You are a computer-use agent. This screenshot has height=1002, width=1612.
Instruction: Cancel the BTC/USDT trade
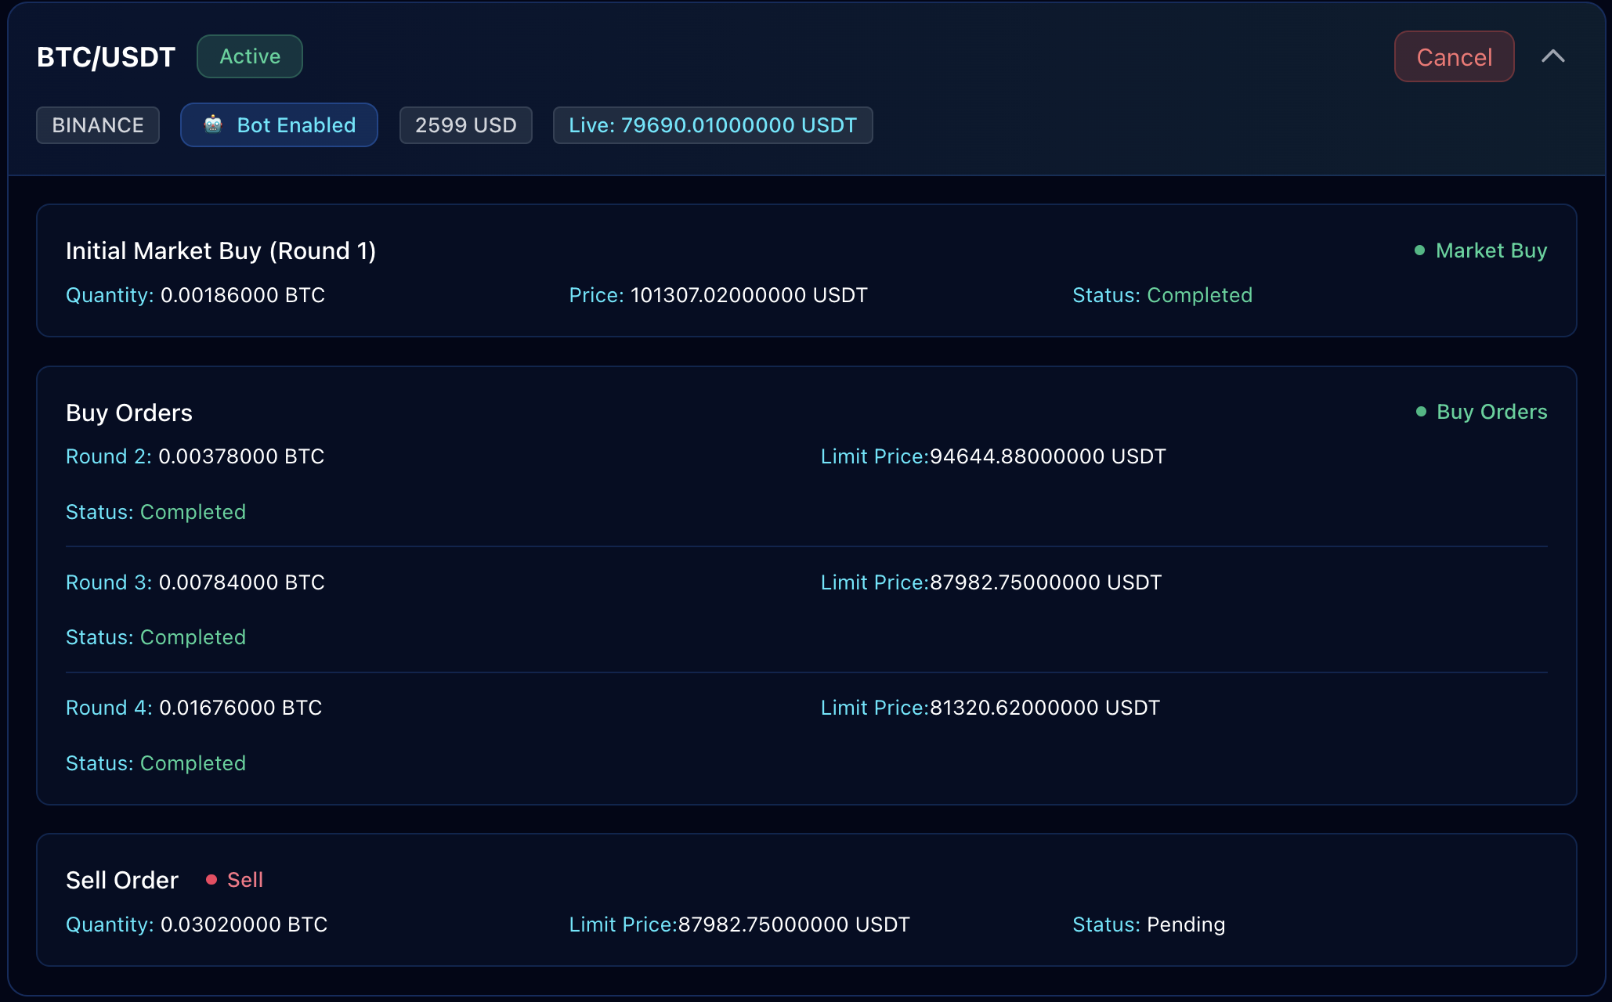[x=1454, y=56]
